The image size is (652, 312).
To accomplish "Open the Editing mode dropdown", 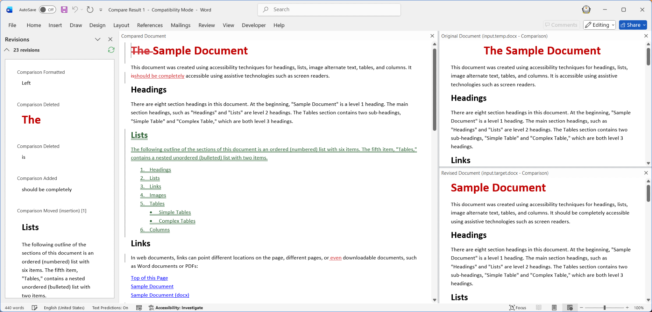I will [x=600, y=25].
